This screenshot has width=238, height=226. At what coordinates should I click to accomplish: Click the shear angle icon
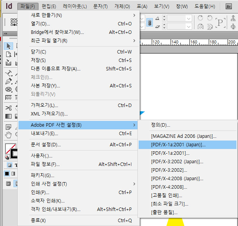158,27
